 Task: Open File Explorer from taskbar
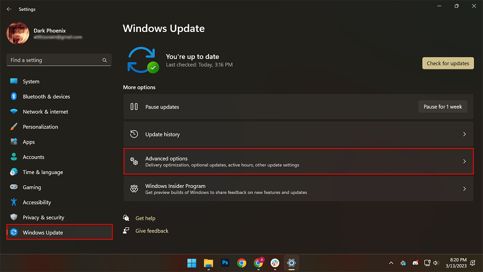click(208, 263)
